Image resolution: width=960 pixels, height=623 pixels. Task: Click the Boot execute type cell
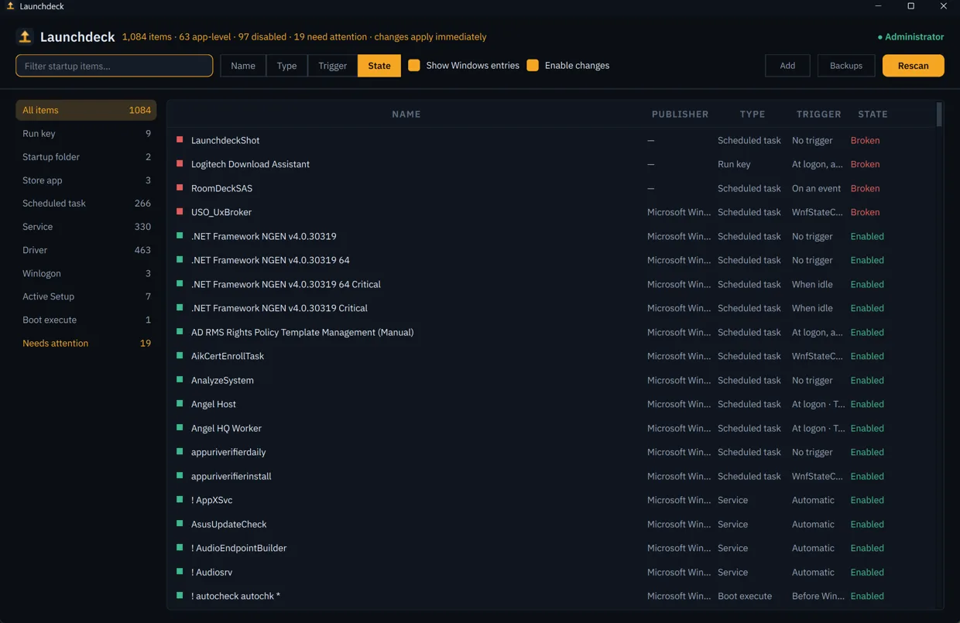(745, 596)
